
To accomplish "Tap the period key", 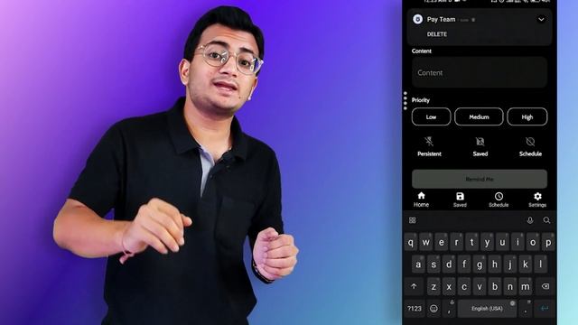I will pos(526,309).
